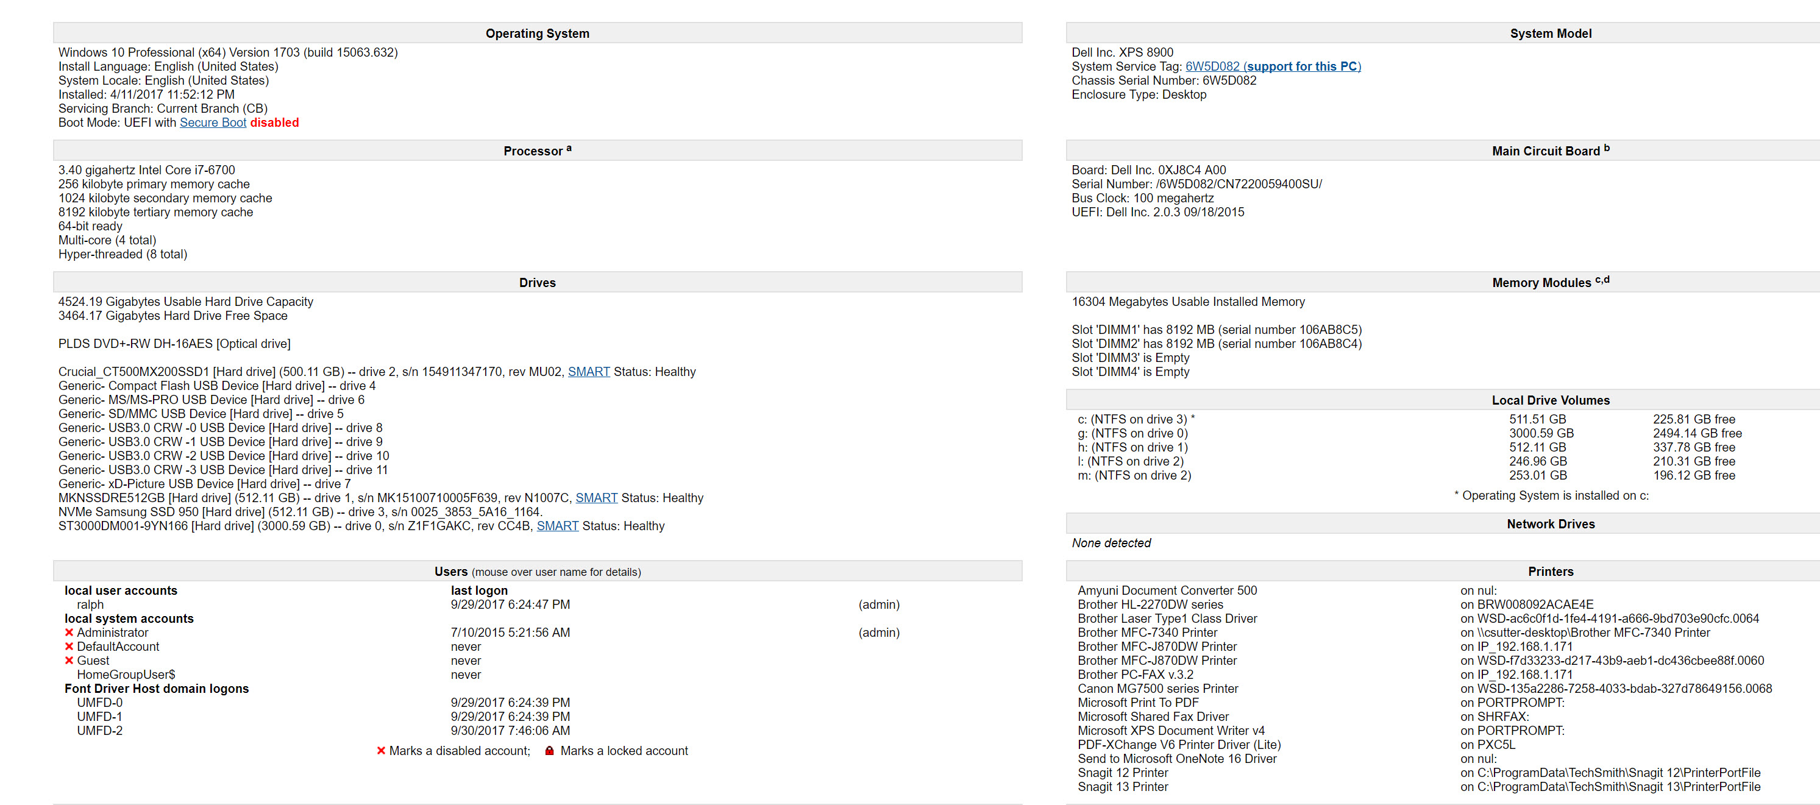The width and height of the screenshot is (1820, 805).
Task: Open SMART link for Crucial_CT500MX200SSD1 drive
Action: [589, 372]
